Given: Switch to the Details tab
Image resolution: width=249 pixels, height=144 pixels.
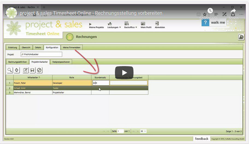Looking at the screenshot, I should 38,47.
